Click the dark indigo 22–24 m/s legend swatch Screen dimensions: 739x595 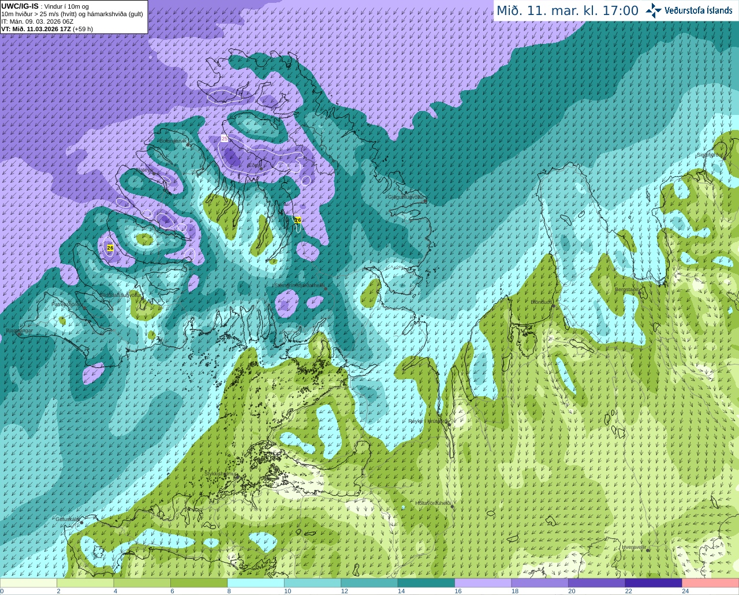coord(654,582)
